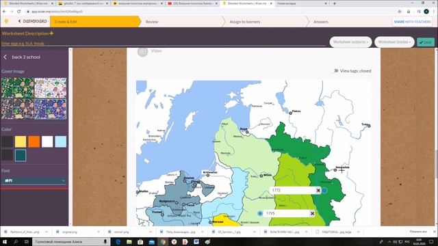Open the original.png downloaded file

(69, 232)
